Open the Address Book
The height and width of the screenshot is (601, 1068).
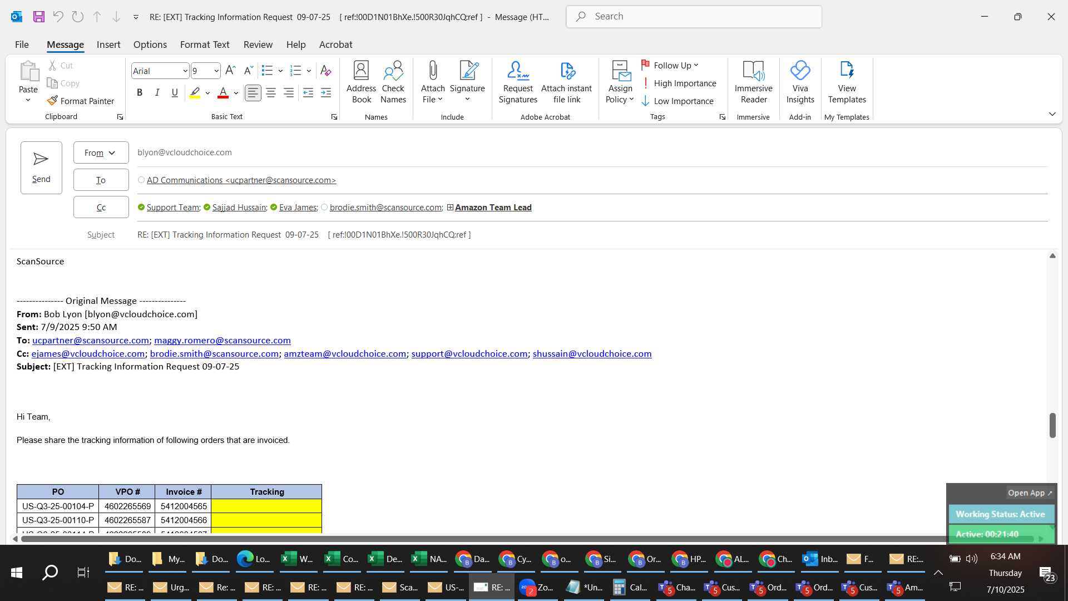coord(361,82)
